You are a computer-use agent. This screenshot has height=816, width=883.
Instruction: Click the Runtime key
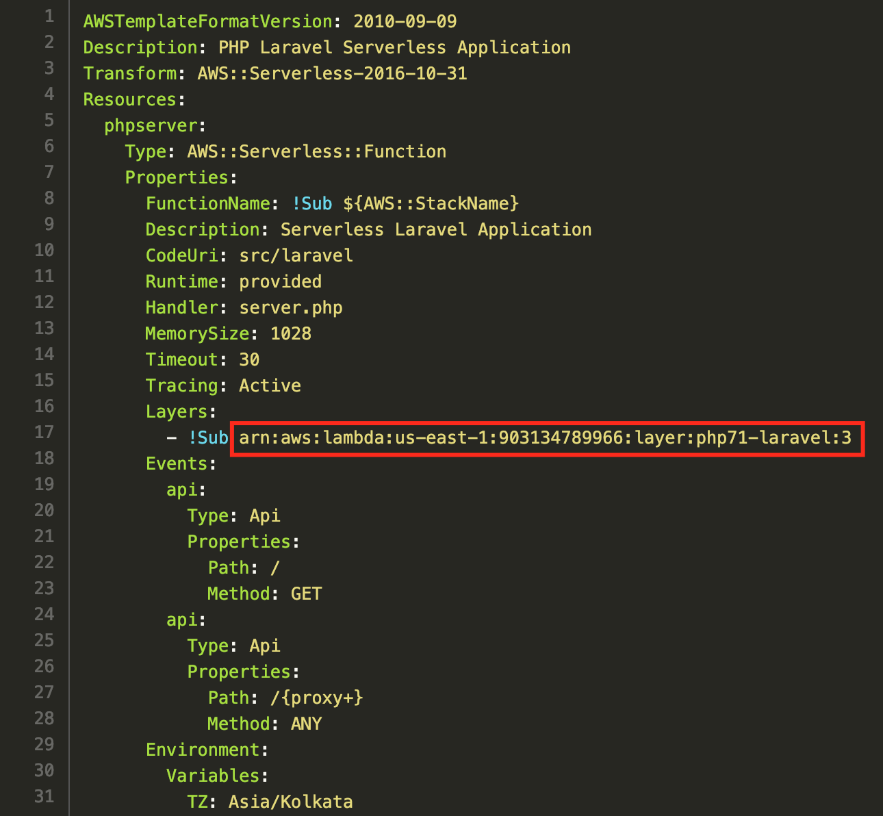(x=182, y=281)
